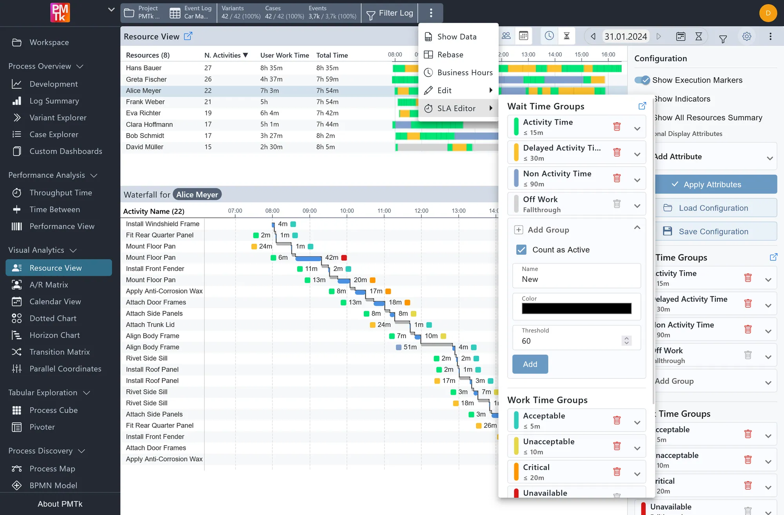This screenshot has width=784, height=515.
Task: Click the Filter Log funnel button
Action: [x=389, y=13]
